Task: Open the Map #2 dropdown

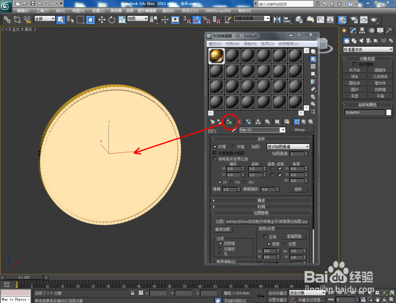Action: (x=283, y=129)
